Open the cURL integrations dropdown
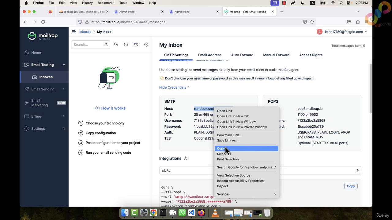392x220 pixels. [x=260, y=170]
